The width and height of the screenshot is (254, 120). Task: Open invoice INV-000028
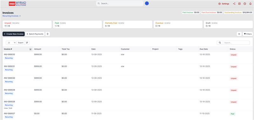coord(10,102)
